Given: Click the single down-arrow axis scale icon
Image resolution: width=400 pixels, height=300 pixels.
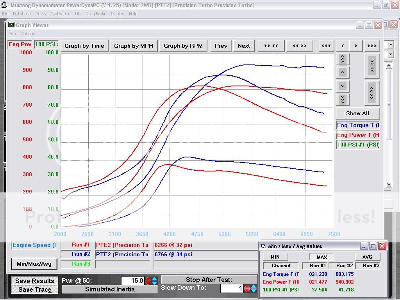Looking at the screenshot, I should [342, 86].
